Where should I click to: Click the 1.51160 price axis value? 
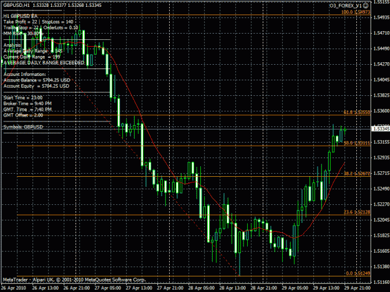[x=381, y=282]
